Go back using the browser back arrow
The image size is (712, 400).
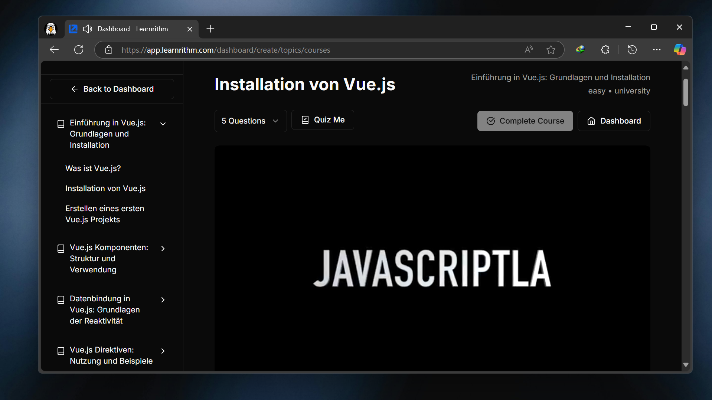click(54, 50)
